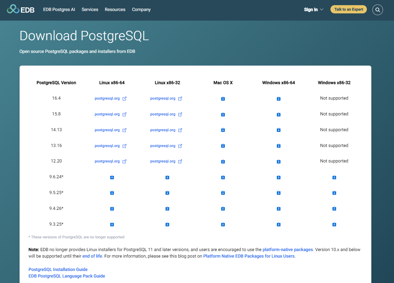Click 'Not supported' in the 16.4 row
Viewport: 394px width, 283px height.
coord(334,98)
